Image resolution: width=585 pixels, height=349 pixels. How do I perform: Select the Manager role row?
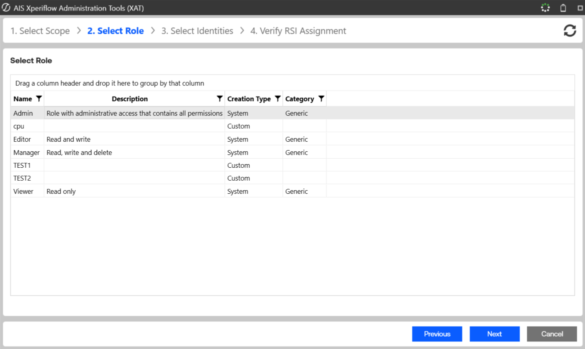tap(292, 152)
